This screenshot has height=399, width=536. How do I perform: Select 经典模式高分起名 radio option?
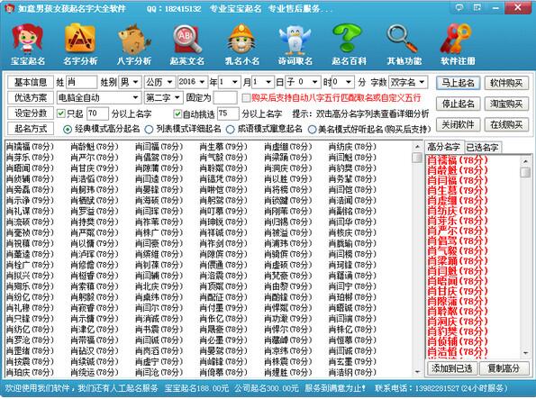click(68, 129)
